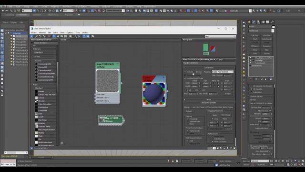This screenshot has width=305, height=172.
Task: Open the Modify panel tab icon
Action: coord(254,22)
